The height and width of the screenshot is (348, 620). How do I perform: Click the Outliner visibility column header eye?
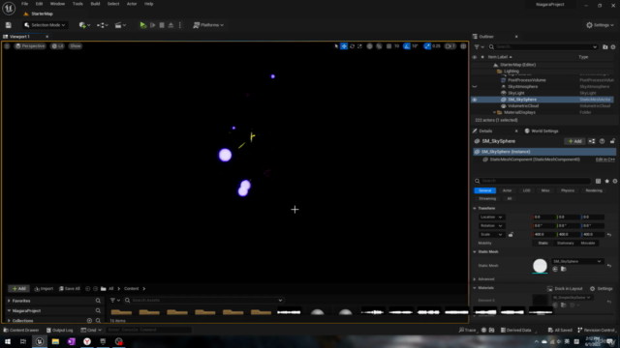pyautogui.click(x=475, y=57)
